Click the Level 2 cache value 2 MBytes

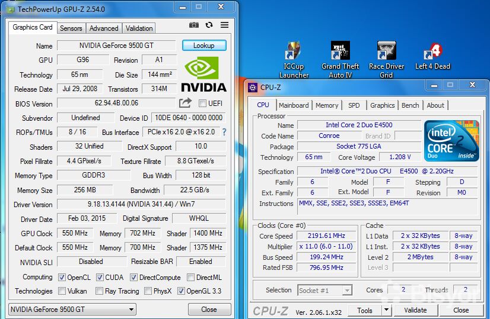(421, 257)
